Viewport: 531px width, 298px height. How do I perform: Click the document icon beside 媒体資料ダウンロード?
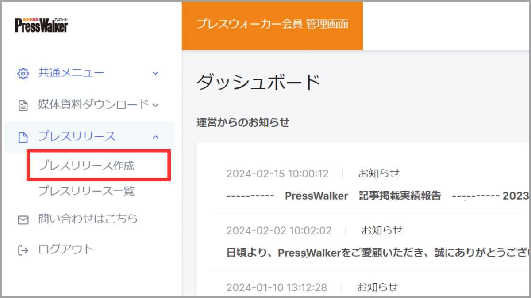[23, 105]
